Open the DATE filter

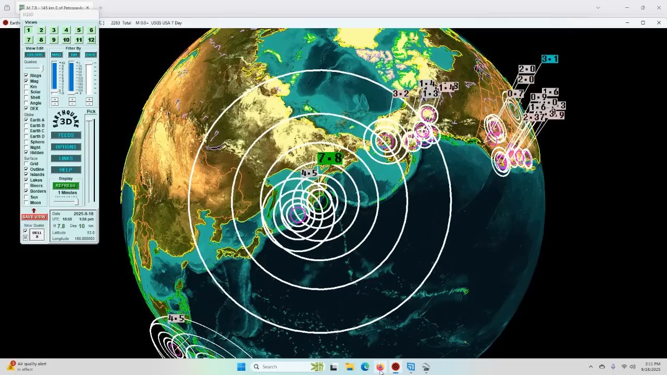pyautogui.click(x=91, y=55)
